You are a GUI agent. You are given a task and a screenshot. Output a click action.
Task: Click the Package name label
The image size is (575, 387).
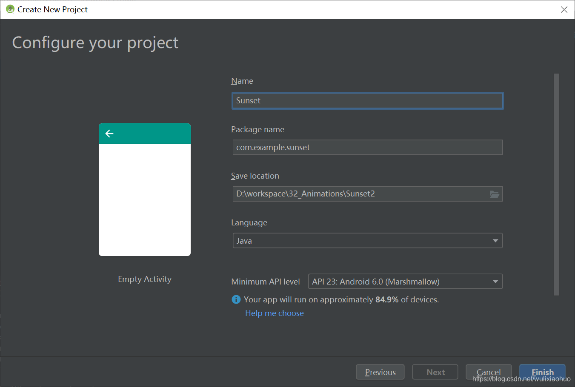257,129
